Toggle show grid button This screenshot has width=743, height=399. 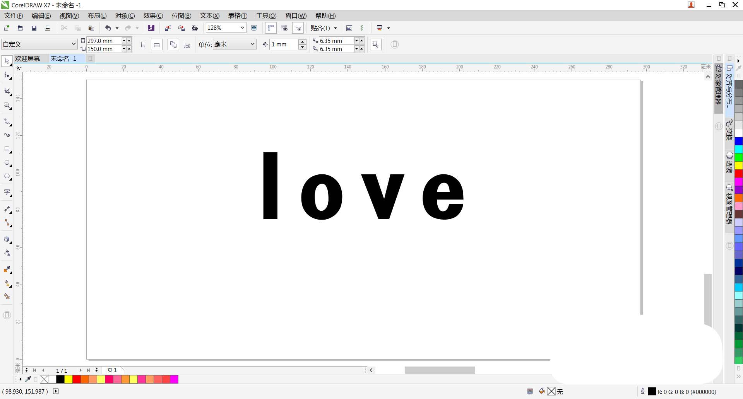(x=284, y=28)
